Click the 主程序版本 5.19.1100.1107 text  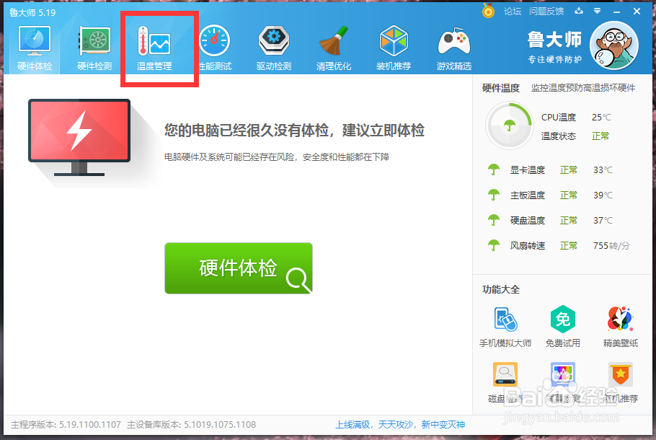pos(66,425)
